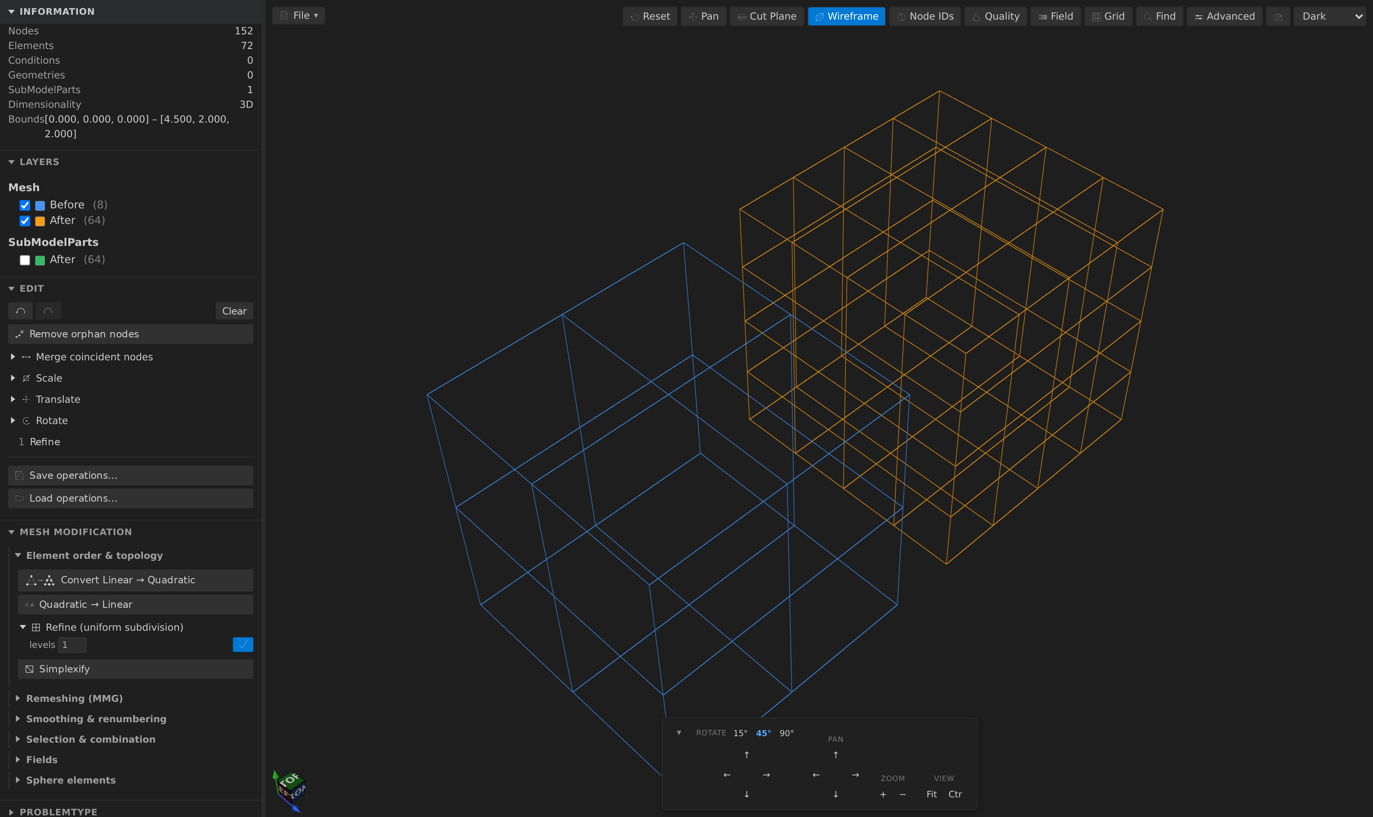
Task: Pan view up with the arrow
Action: [x=836, y=755]
